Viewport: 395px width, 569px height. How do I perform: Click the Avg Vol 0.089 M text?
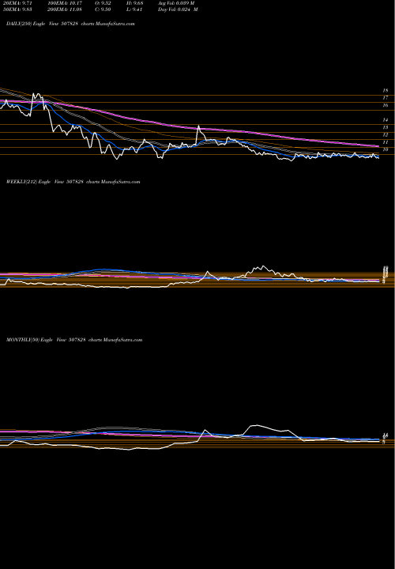point(176,2)
